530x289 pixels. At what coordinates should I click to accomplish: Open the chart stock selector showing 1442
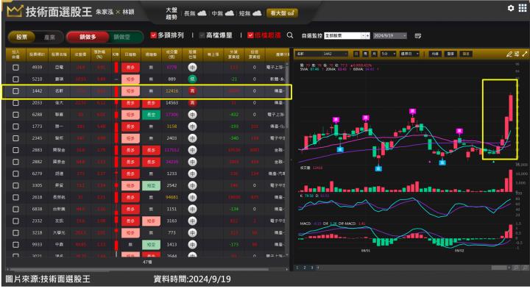(322, 54)
